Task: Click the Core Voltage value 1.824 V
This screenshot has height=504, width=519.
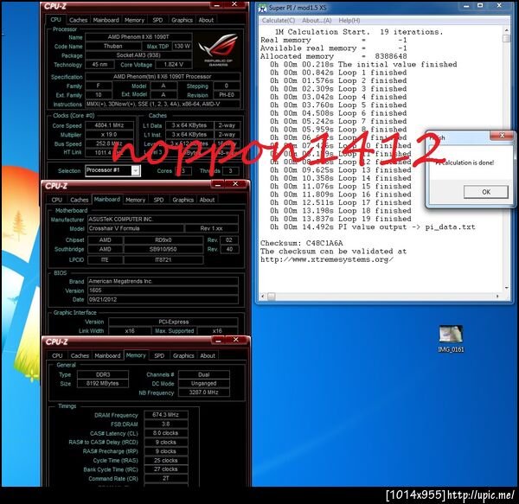Action: [174, 65]
